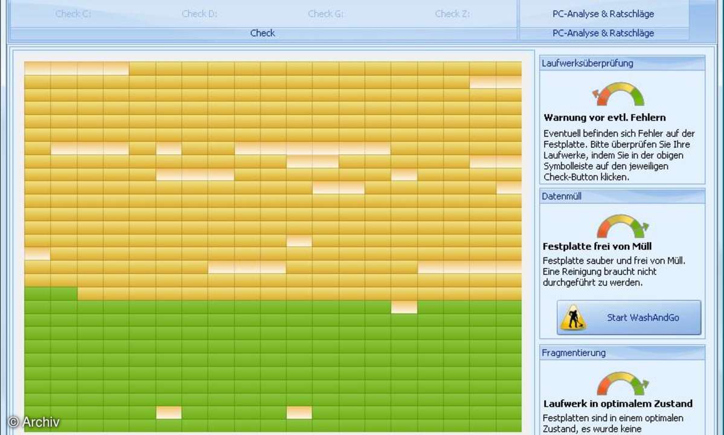The width and height of the screenshot is (724, 435).
Task: Run Check Z: drive scan
Action: click(x=452, y=13)
